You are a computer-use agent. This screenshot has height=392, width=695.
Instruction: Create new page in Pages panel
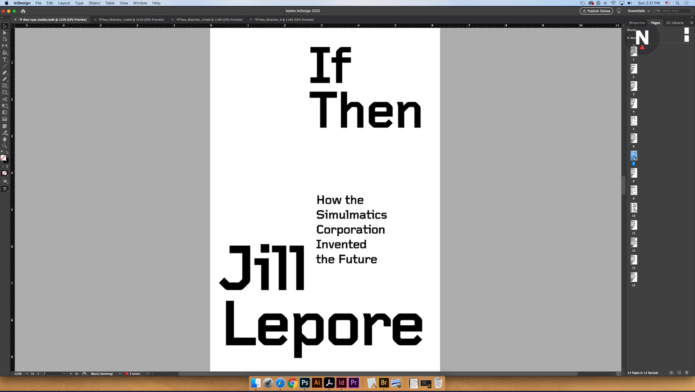[679, 373]
